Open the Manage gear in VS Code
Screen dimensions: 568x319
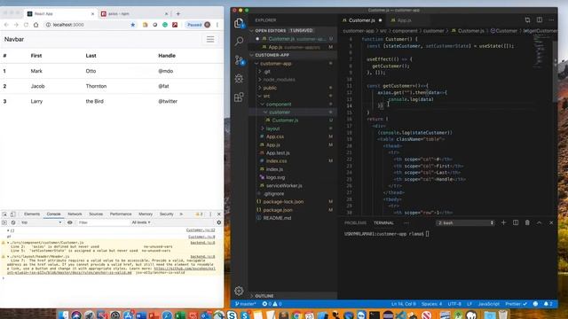click(239, 291)
